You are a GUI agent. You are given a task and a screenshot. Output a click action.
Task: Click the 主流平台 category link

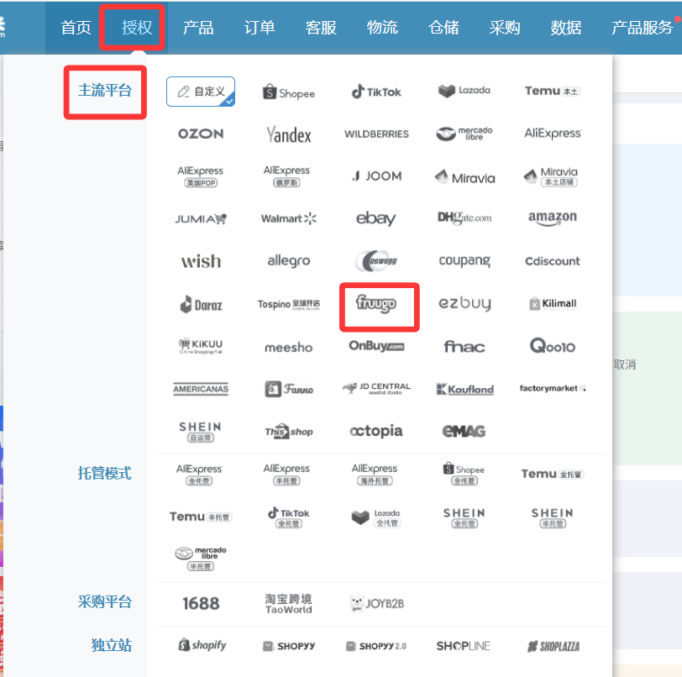pos(105,91)
